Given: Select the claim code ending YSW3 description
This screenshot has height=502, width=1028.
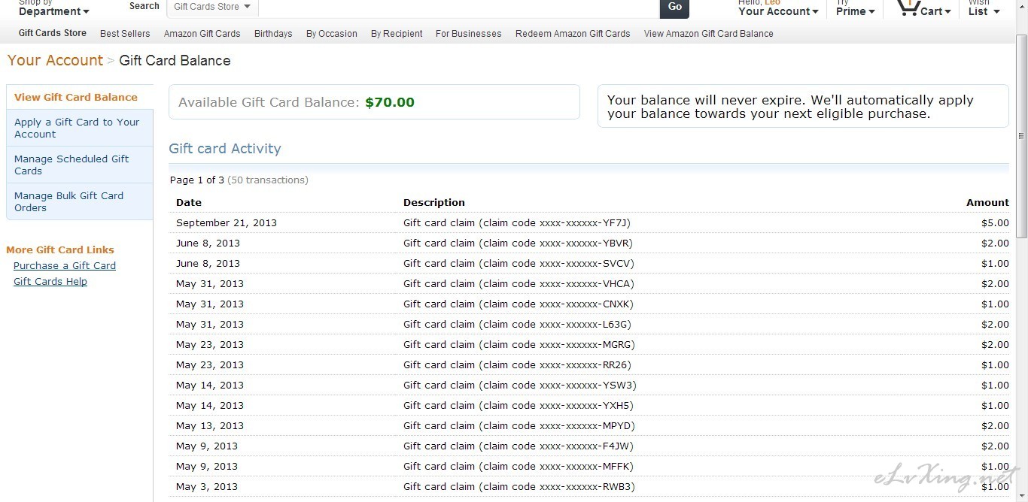Looking at the screenshot, I should [520, 385].
